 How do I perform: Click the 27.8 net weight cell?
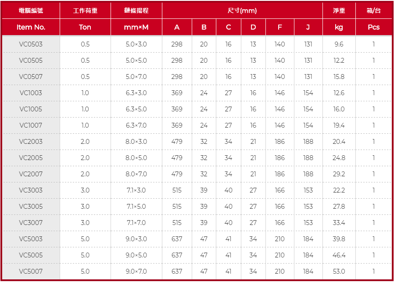coord(339,206)
